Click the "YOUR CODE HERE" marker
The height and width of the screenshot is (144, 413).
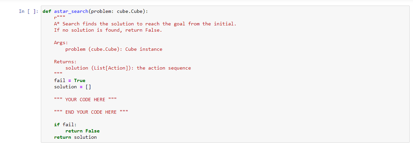click(x=85, y=100)
